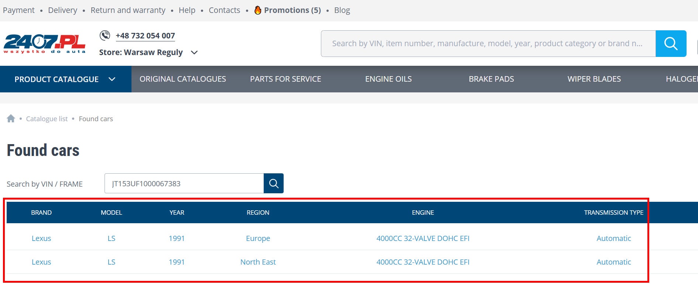
Task: Click the North East region cell
Action: 258,262
